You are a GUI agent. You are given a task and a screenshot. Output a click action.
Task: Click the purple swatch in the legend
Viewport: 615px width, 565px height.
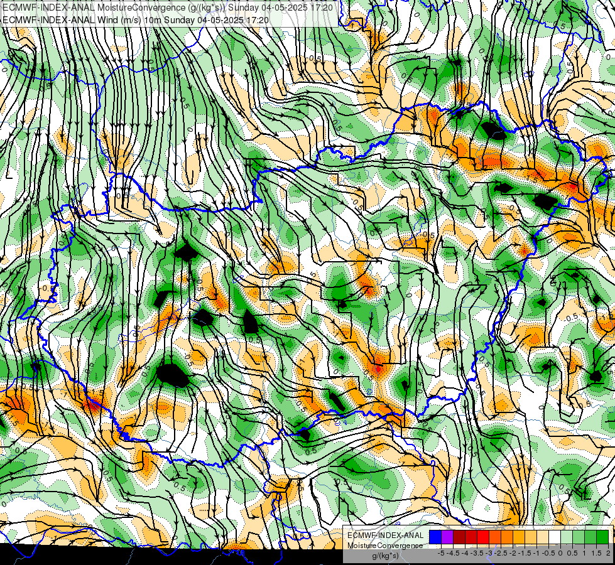point(447,537)
